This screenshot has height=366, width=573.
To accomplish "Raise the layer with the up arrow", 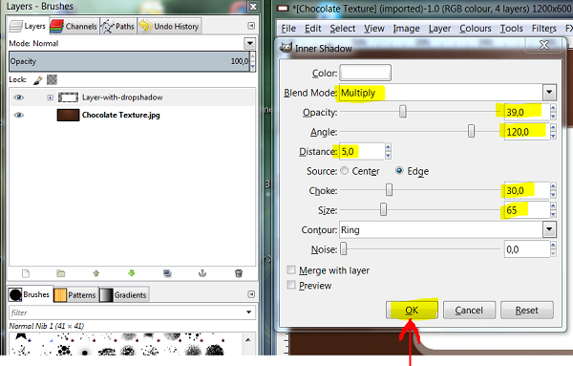I will coord(96,273).
